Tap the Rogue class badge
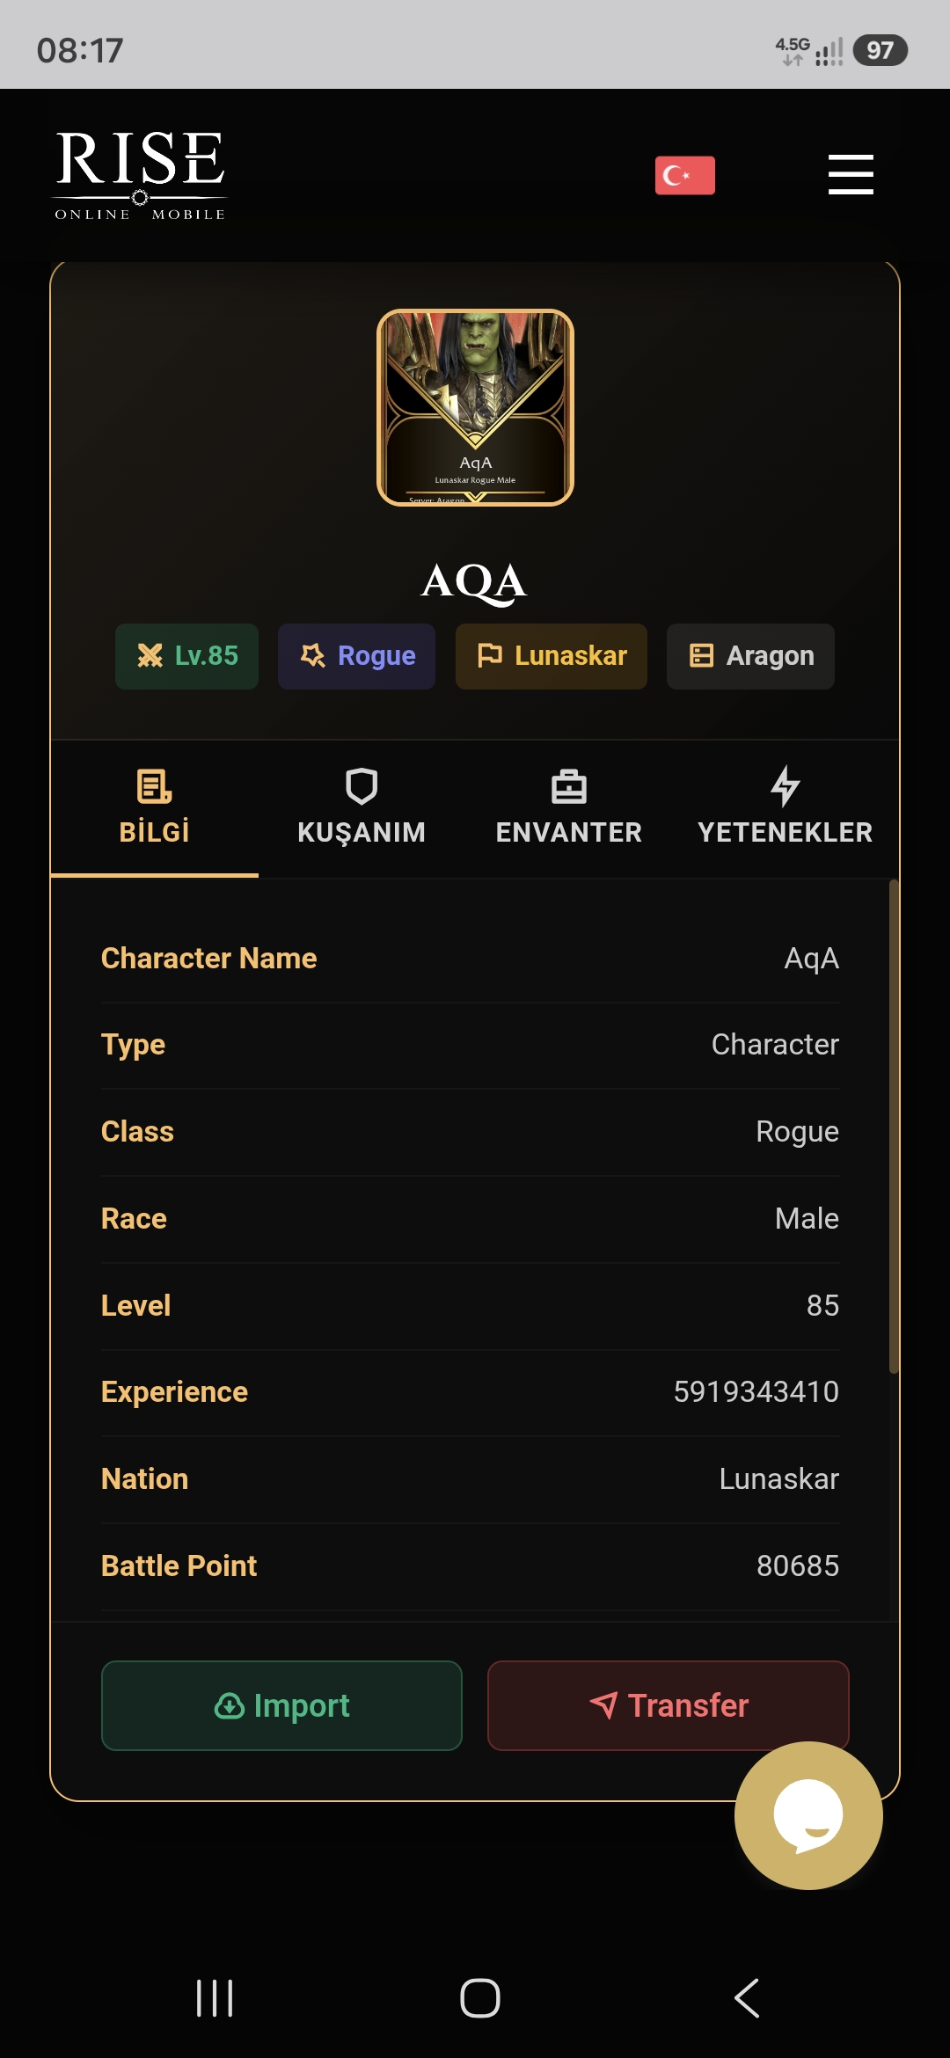Screen dimensions: 950x2058 [356, 656]
